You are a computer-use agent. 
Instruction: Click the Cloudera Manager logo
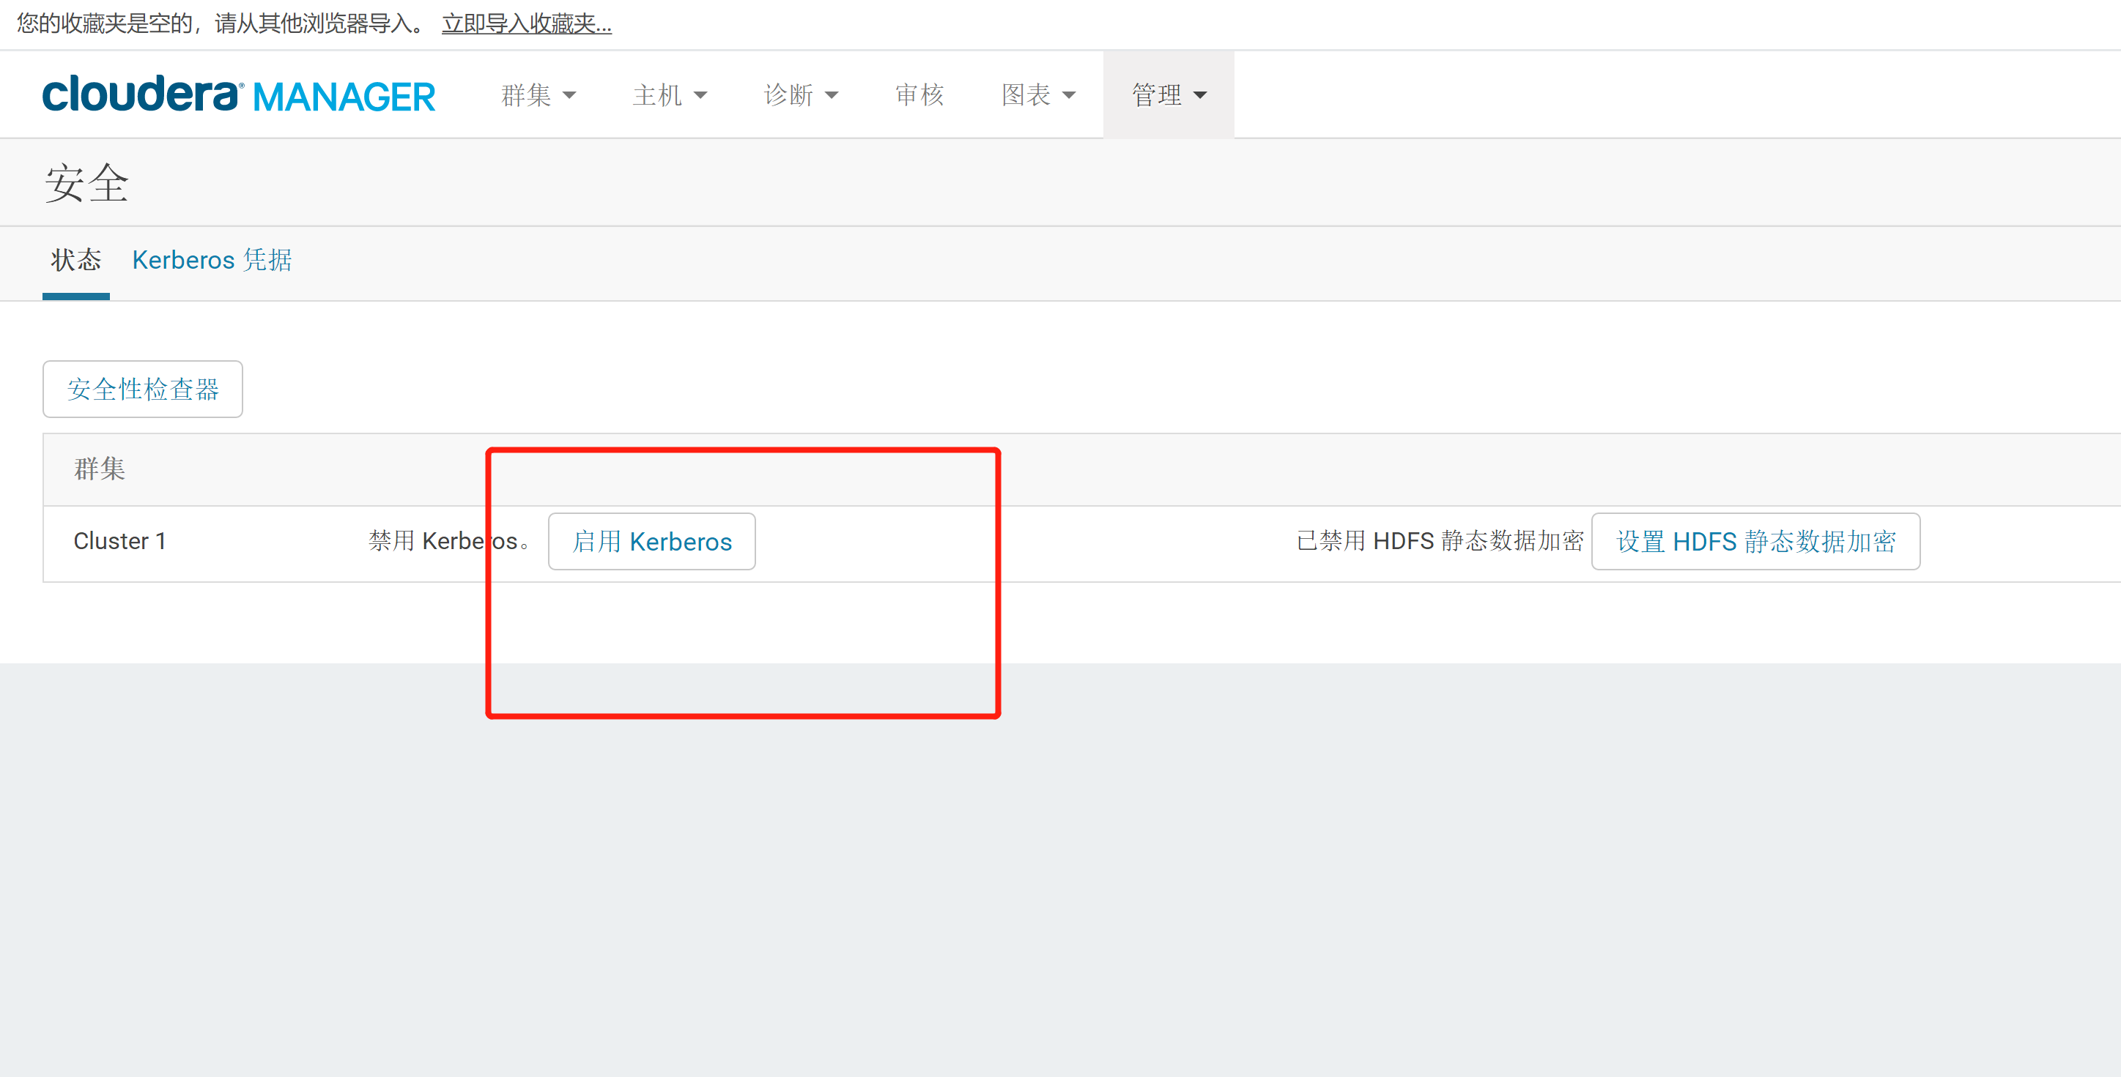[x=239, y=94]
